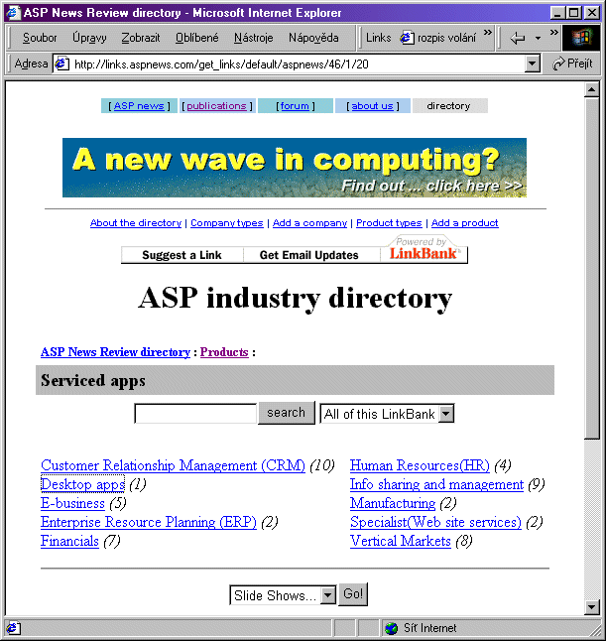Open the 'rozpis volání' Links shortcut
Viewport: 606px width, 641px height.
(x=437, y=38)
